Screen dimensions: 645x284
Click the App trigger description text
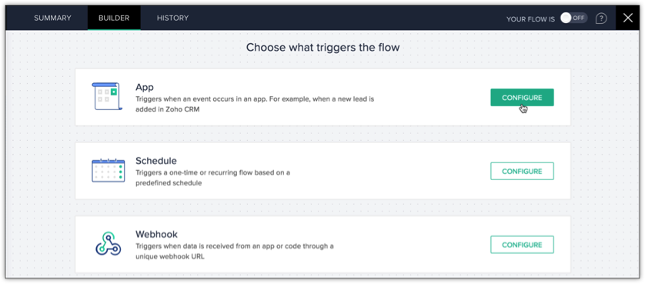click(x=255, y=105)
